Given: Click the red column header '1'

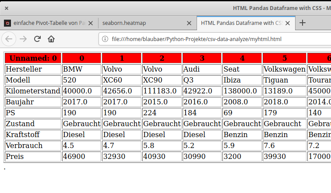Looking at the screenshot, I should (x=122, y=58).
